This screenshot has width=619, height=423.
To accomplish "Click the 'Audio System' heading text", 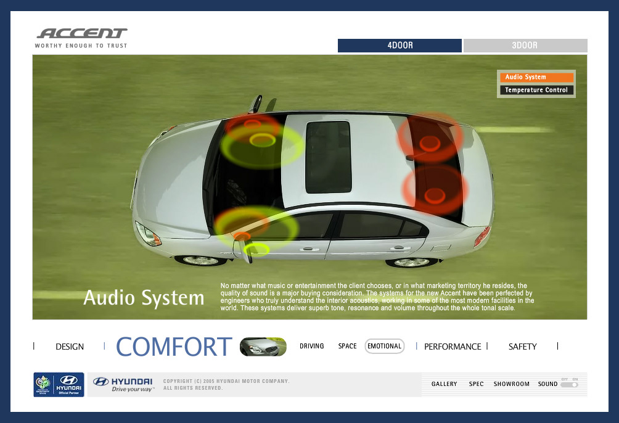I will coord(144,298).
